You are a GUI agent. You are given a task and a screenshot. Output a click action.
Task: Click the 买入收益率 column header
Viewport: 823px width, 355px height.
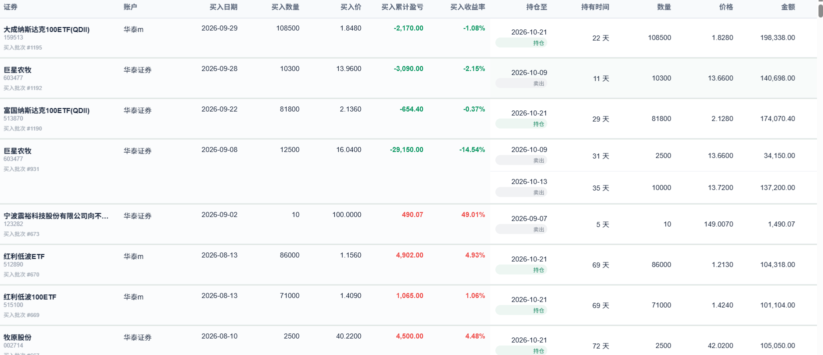tap(468, 7)
